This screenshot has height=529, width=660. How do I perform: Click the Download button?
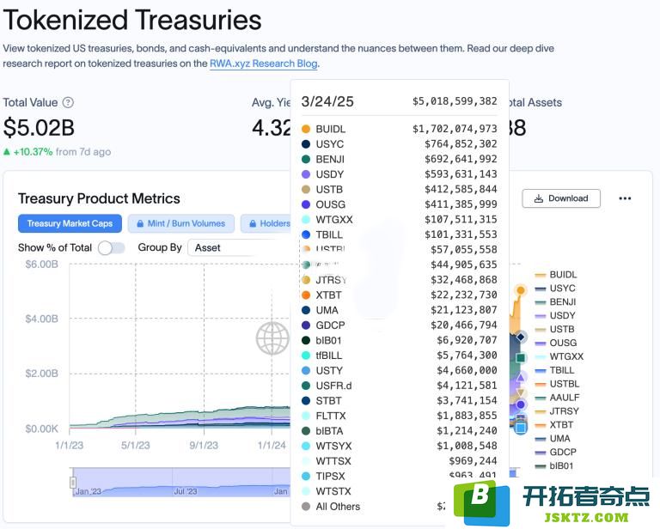click(561, 198)
